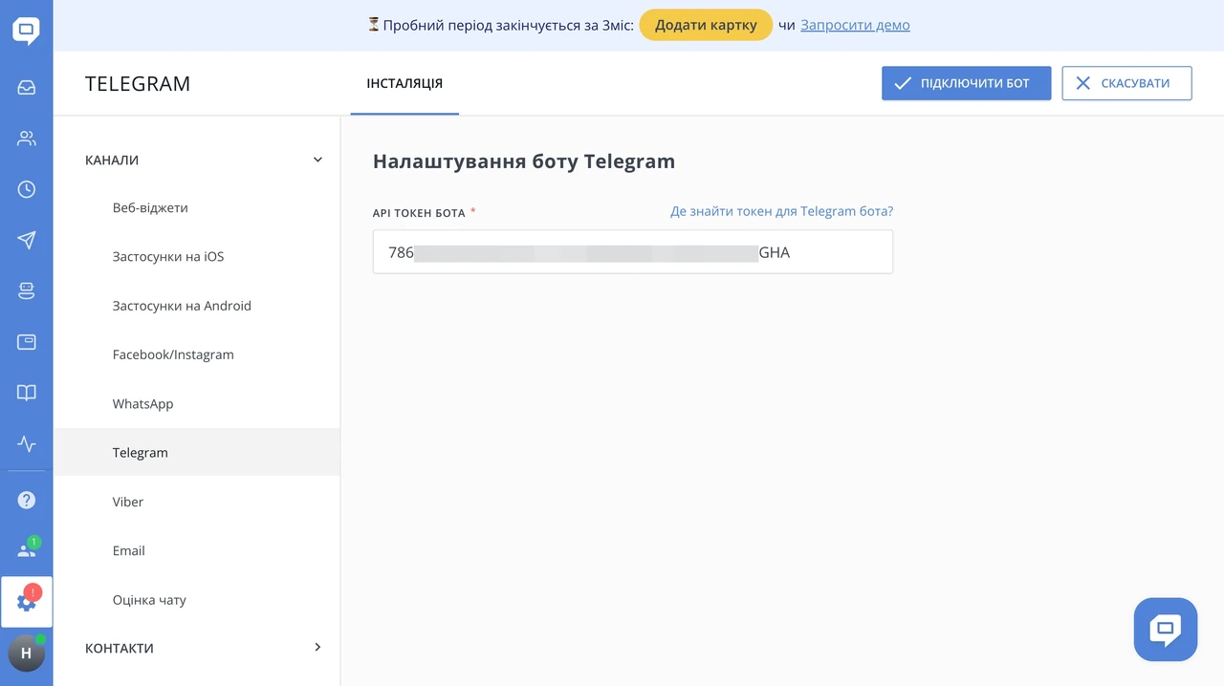Expand the КОНТАКТИ section chevron

(318, 648)
